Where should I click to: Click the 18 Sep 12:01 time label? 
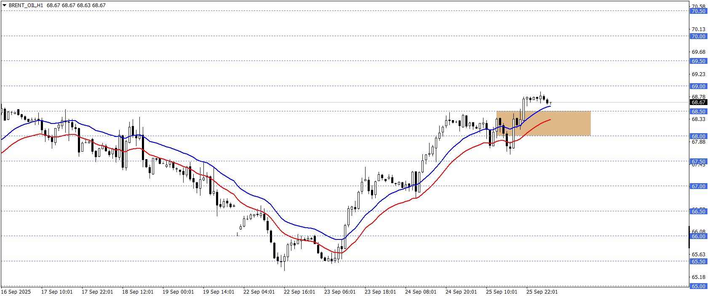click(138, 292)
